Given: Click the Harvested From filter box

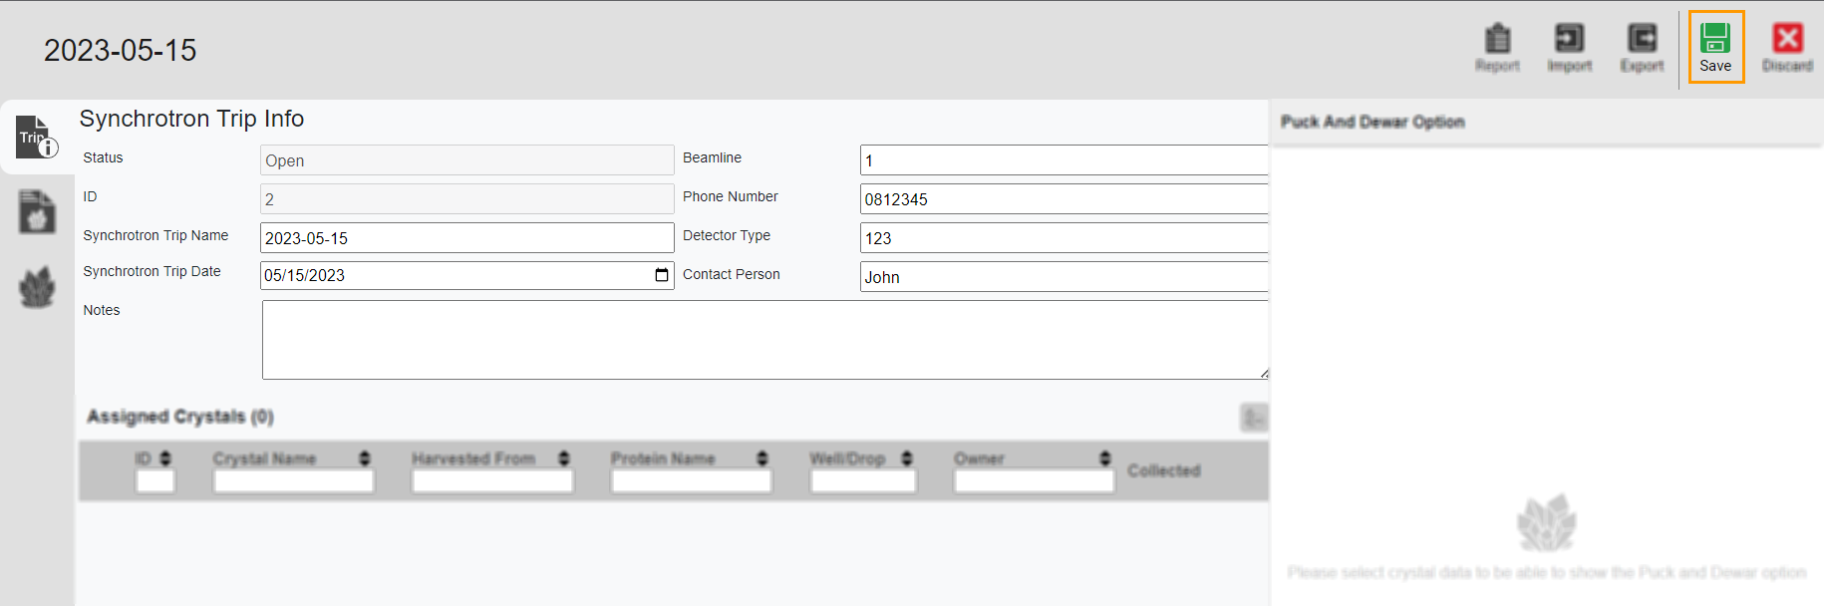Looking at the screenshot, I should coord(492,481).
